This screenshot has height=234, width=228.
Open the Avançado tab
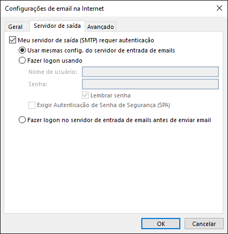click(x=101, y=27)
